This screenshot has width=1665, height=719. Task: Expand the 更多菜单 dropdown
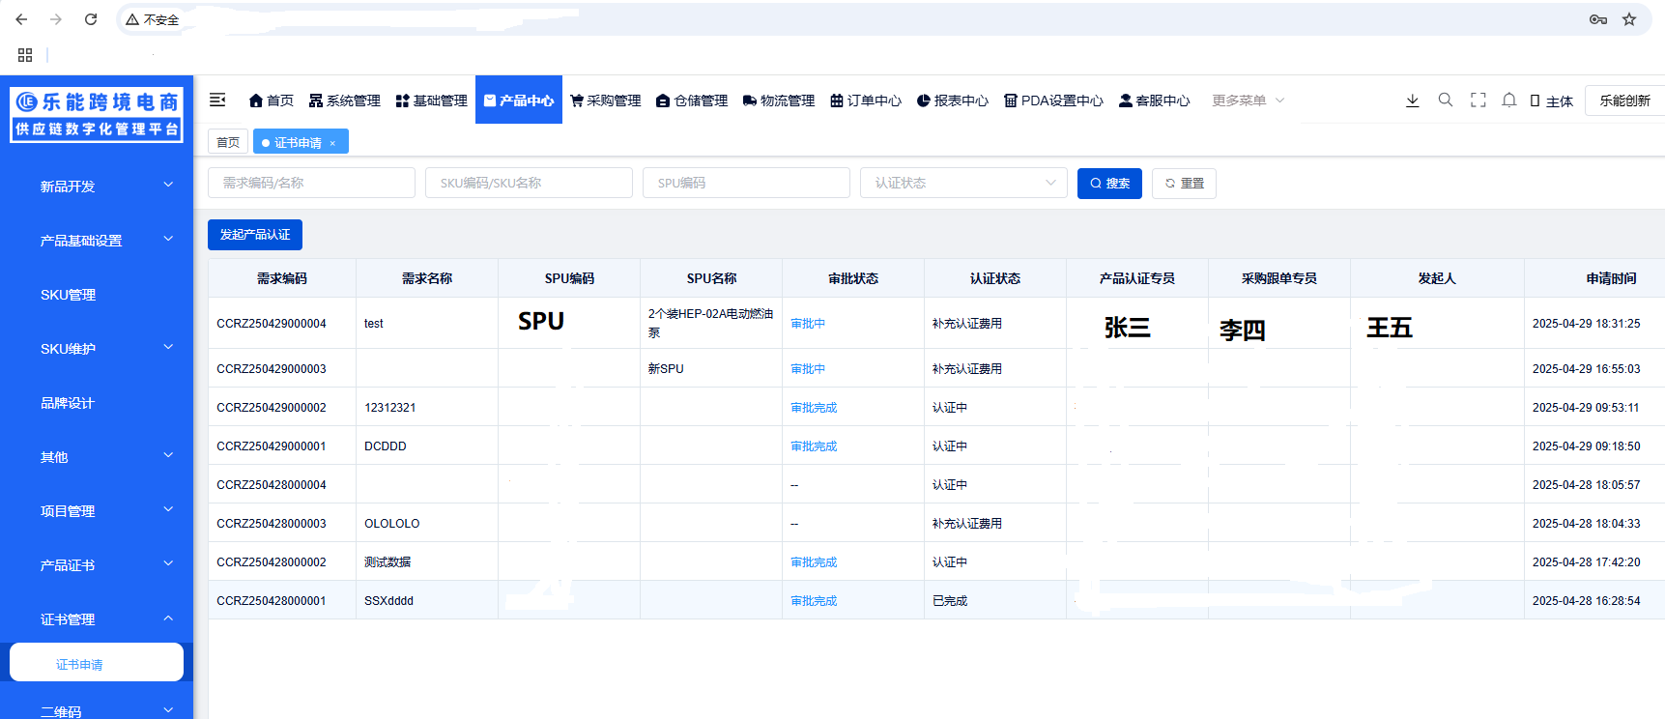[1248, 101]
